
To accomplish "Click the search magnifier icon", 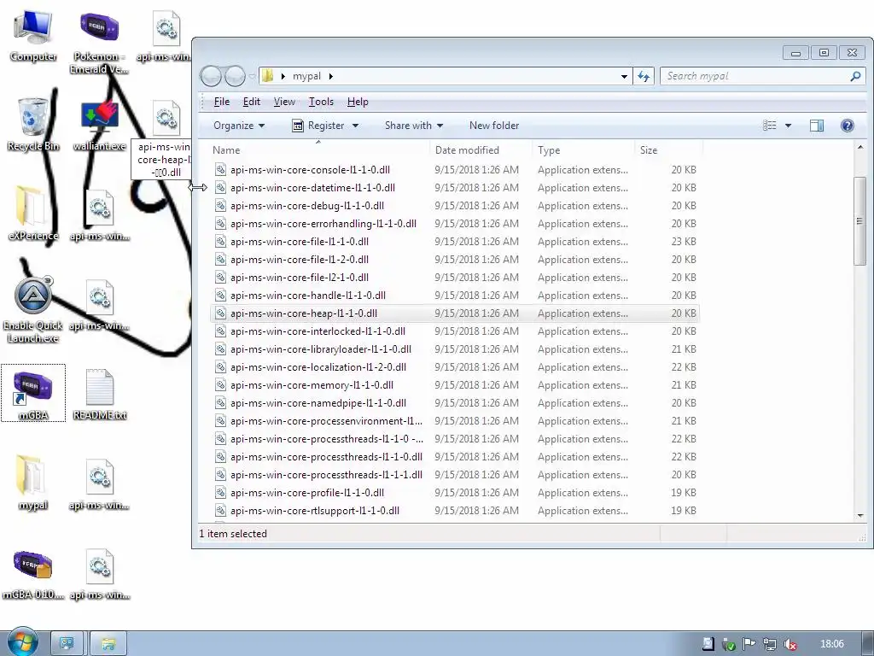I will [x=855, y=76].
